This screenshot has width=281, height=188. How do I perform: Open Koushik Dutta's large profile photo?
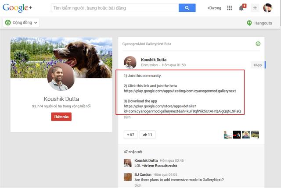click(61, 77)
